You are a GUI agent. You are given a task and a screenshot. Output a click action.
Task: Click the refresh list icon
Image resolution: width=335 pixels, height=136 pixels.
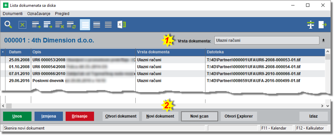(x=71, y=25)
